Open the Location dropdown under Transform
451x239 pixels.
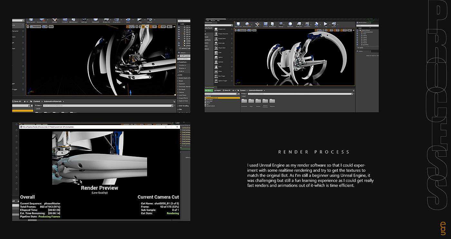[182, 65]
